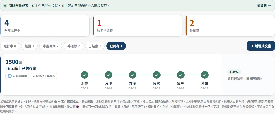275x114 pixels.
Task: Open the 逾期待處理 summary card
Action: (x=137, y=26)
